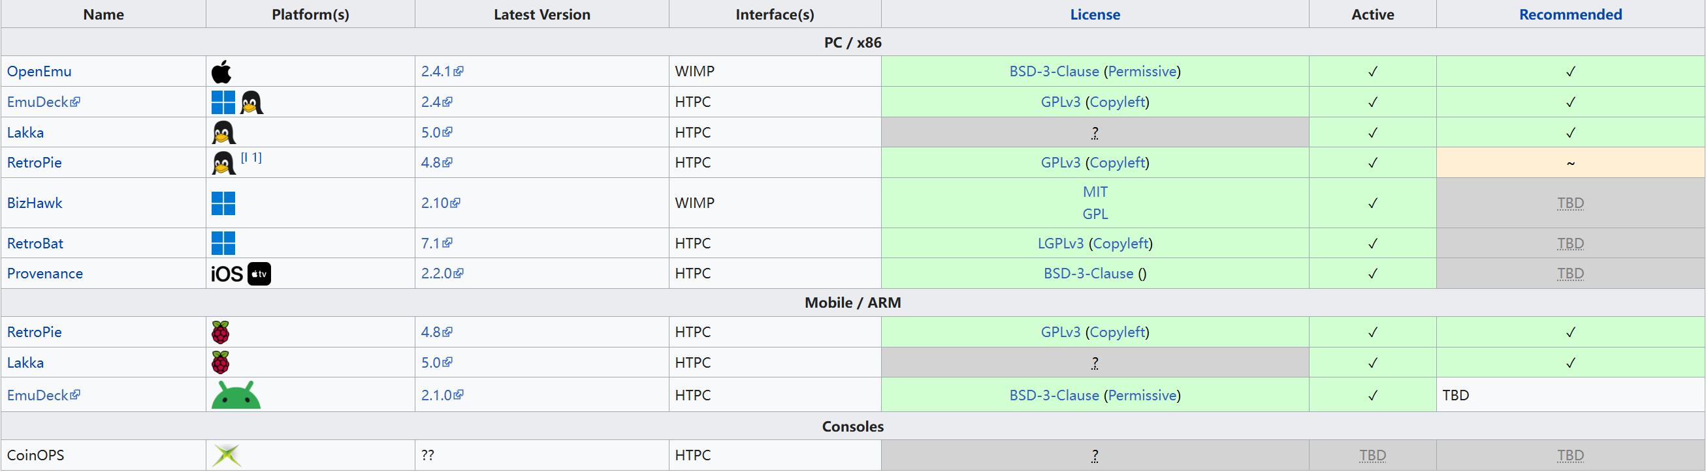1706x472 pixels.
Task: Click the Apple icon in OpenEmu row
Action: click(221, 72)
